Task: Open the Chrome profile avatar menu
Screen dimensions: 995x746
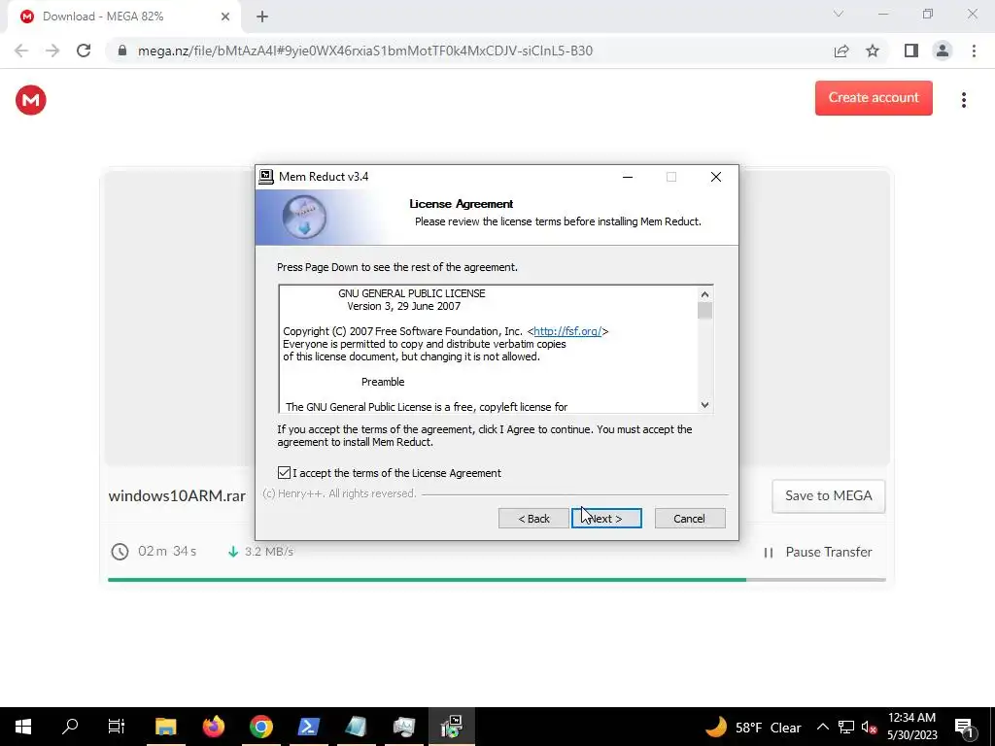Action: (943, 51)
